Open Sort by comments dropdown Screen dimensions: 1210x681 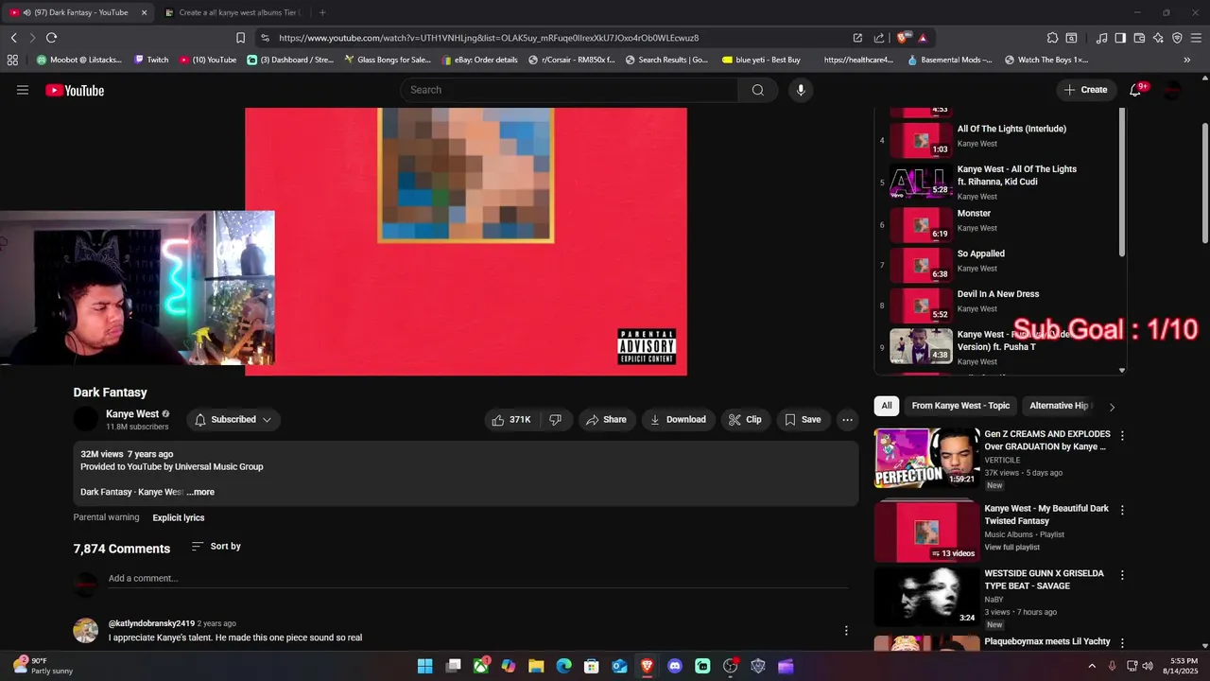pos(216,547)
